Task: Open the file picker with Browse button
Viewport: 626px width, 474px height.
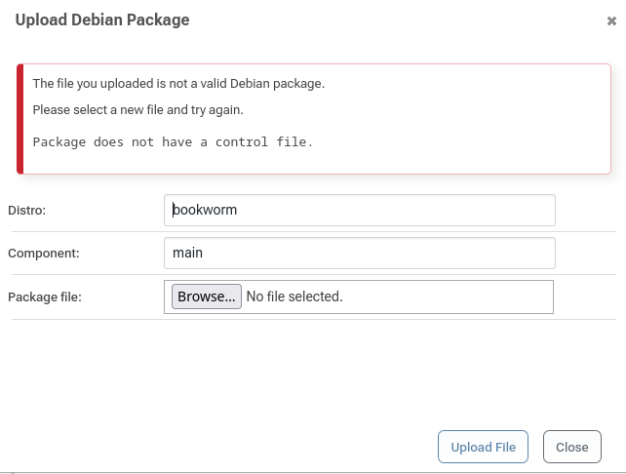Action: coord(206,296)
